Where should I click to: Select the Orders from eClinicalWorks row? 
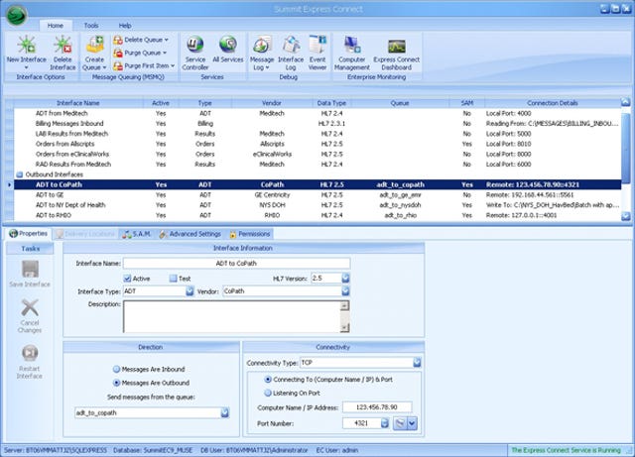[x=317, y=154]
